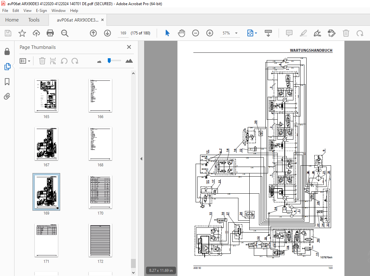Click the thumbnails scrollbar handle
The width and height of the screenshot is (370, 276).
(133, 263)
